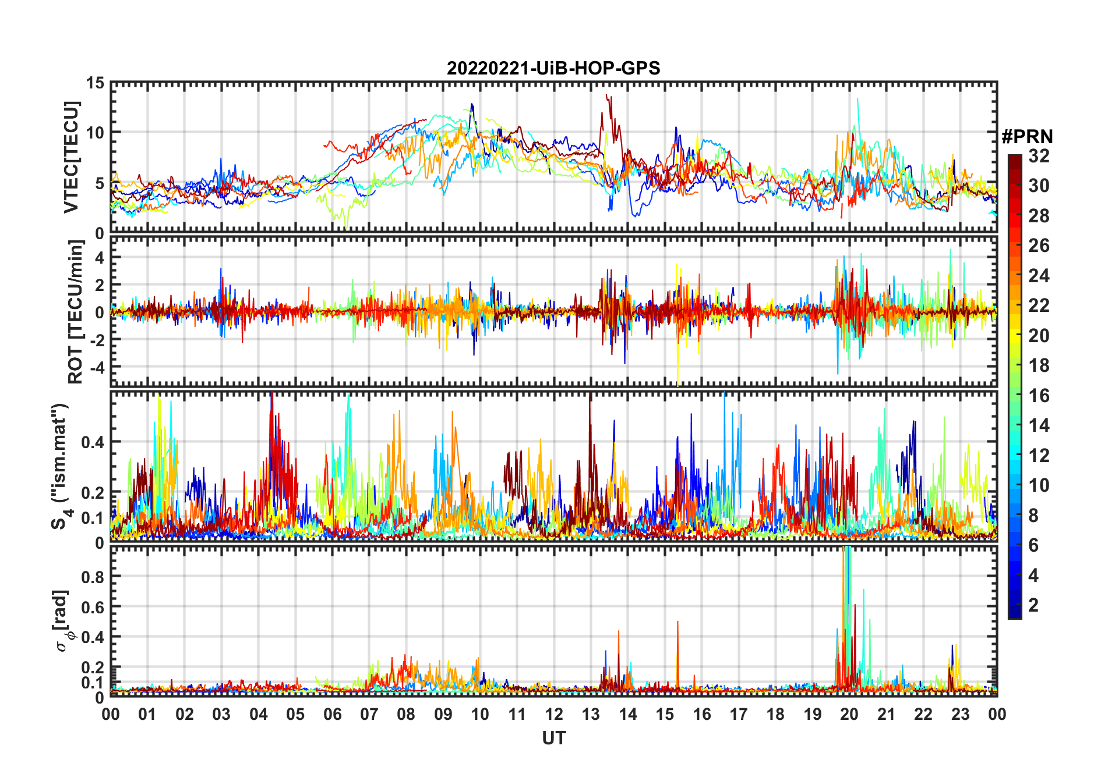Screen dimensions: 1108x774
Task: Select S4 axis tick label 0.2
Action: (x=93, y=493)
